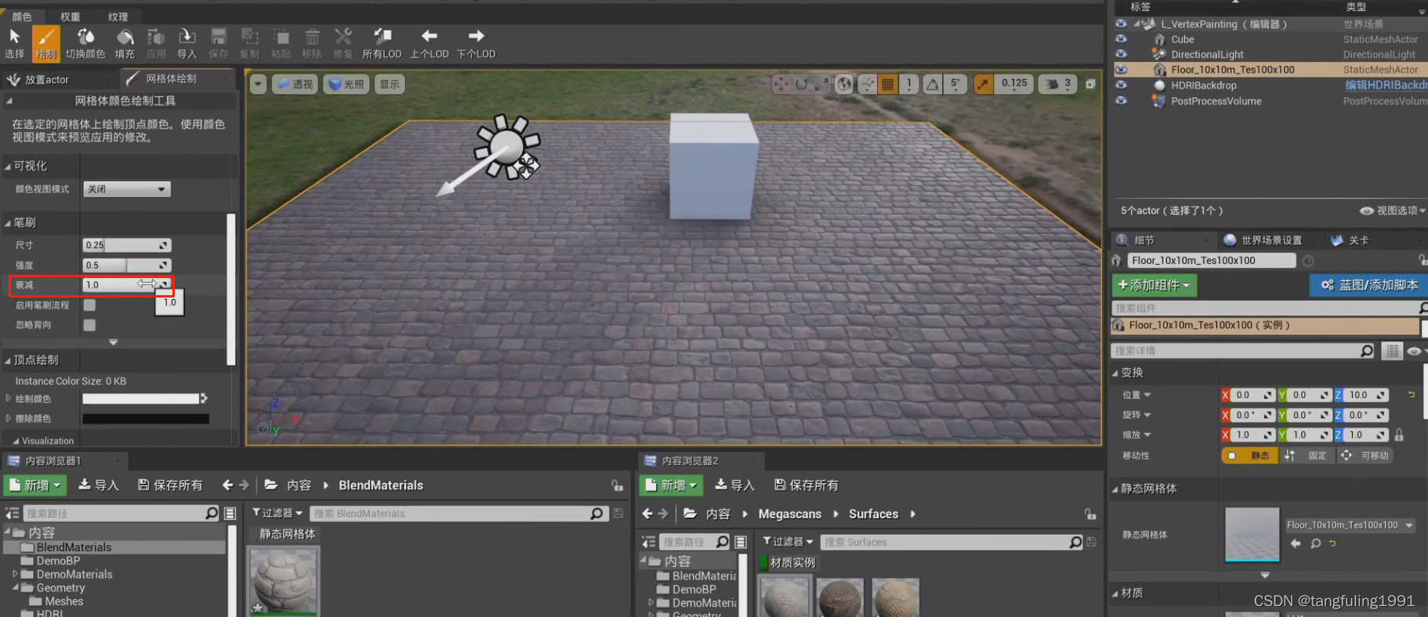Open the 颜色视图模式 dropdown set to 关闭
1428x617 pixels.
point(126,189)
